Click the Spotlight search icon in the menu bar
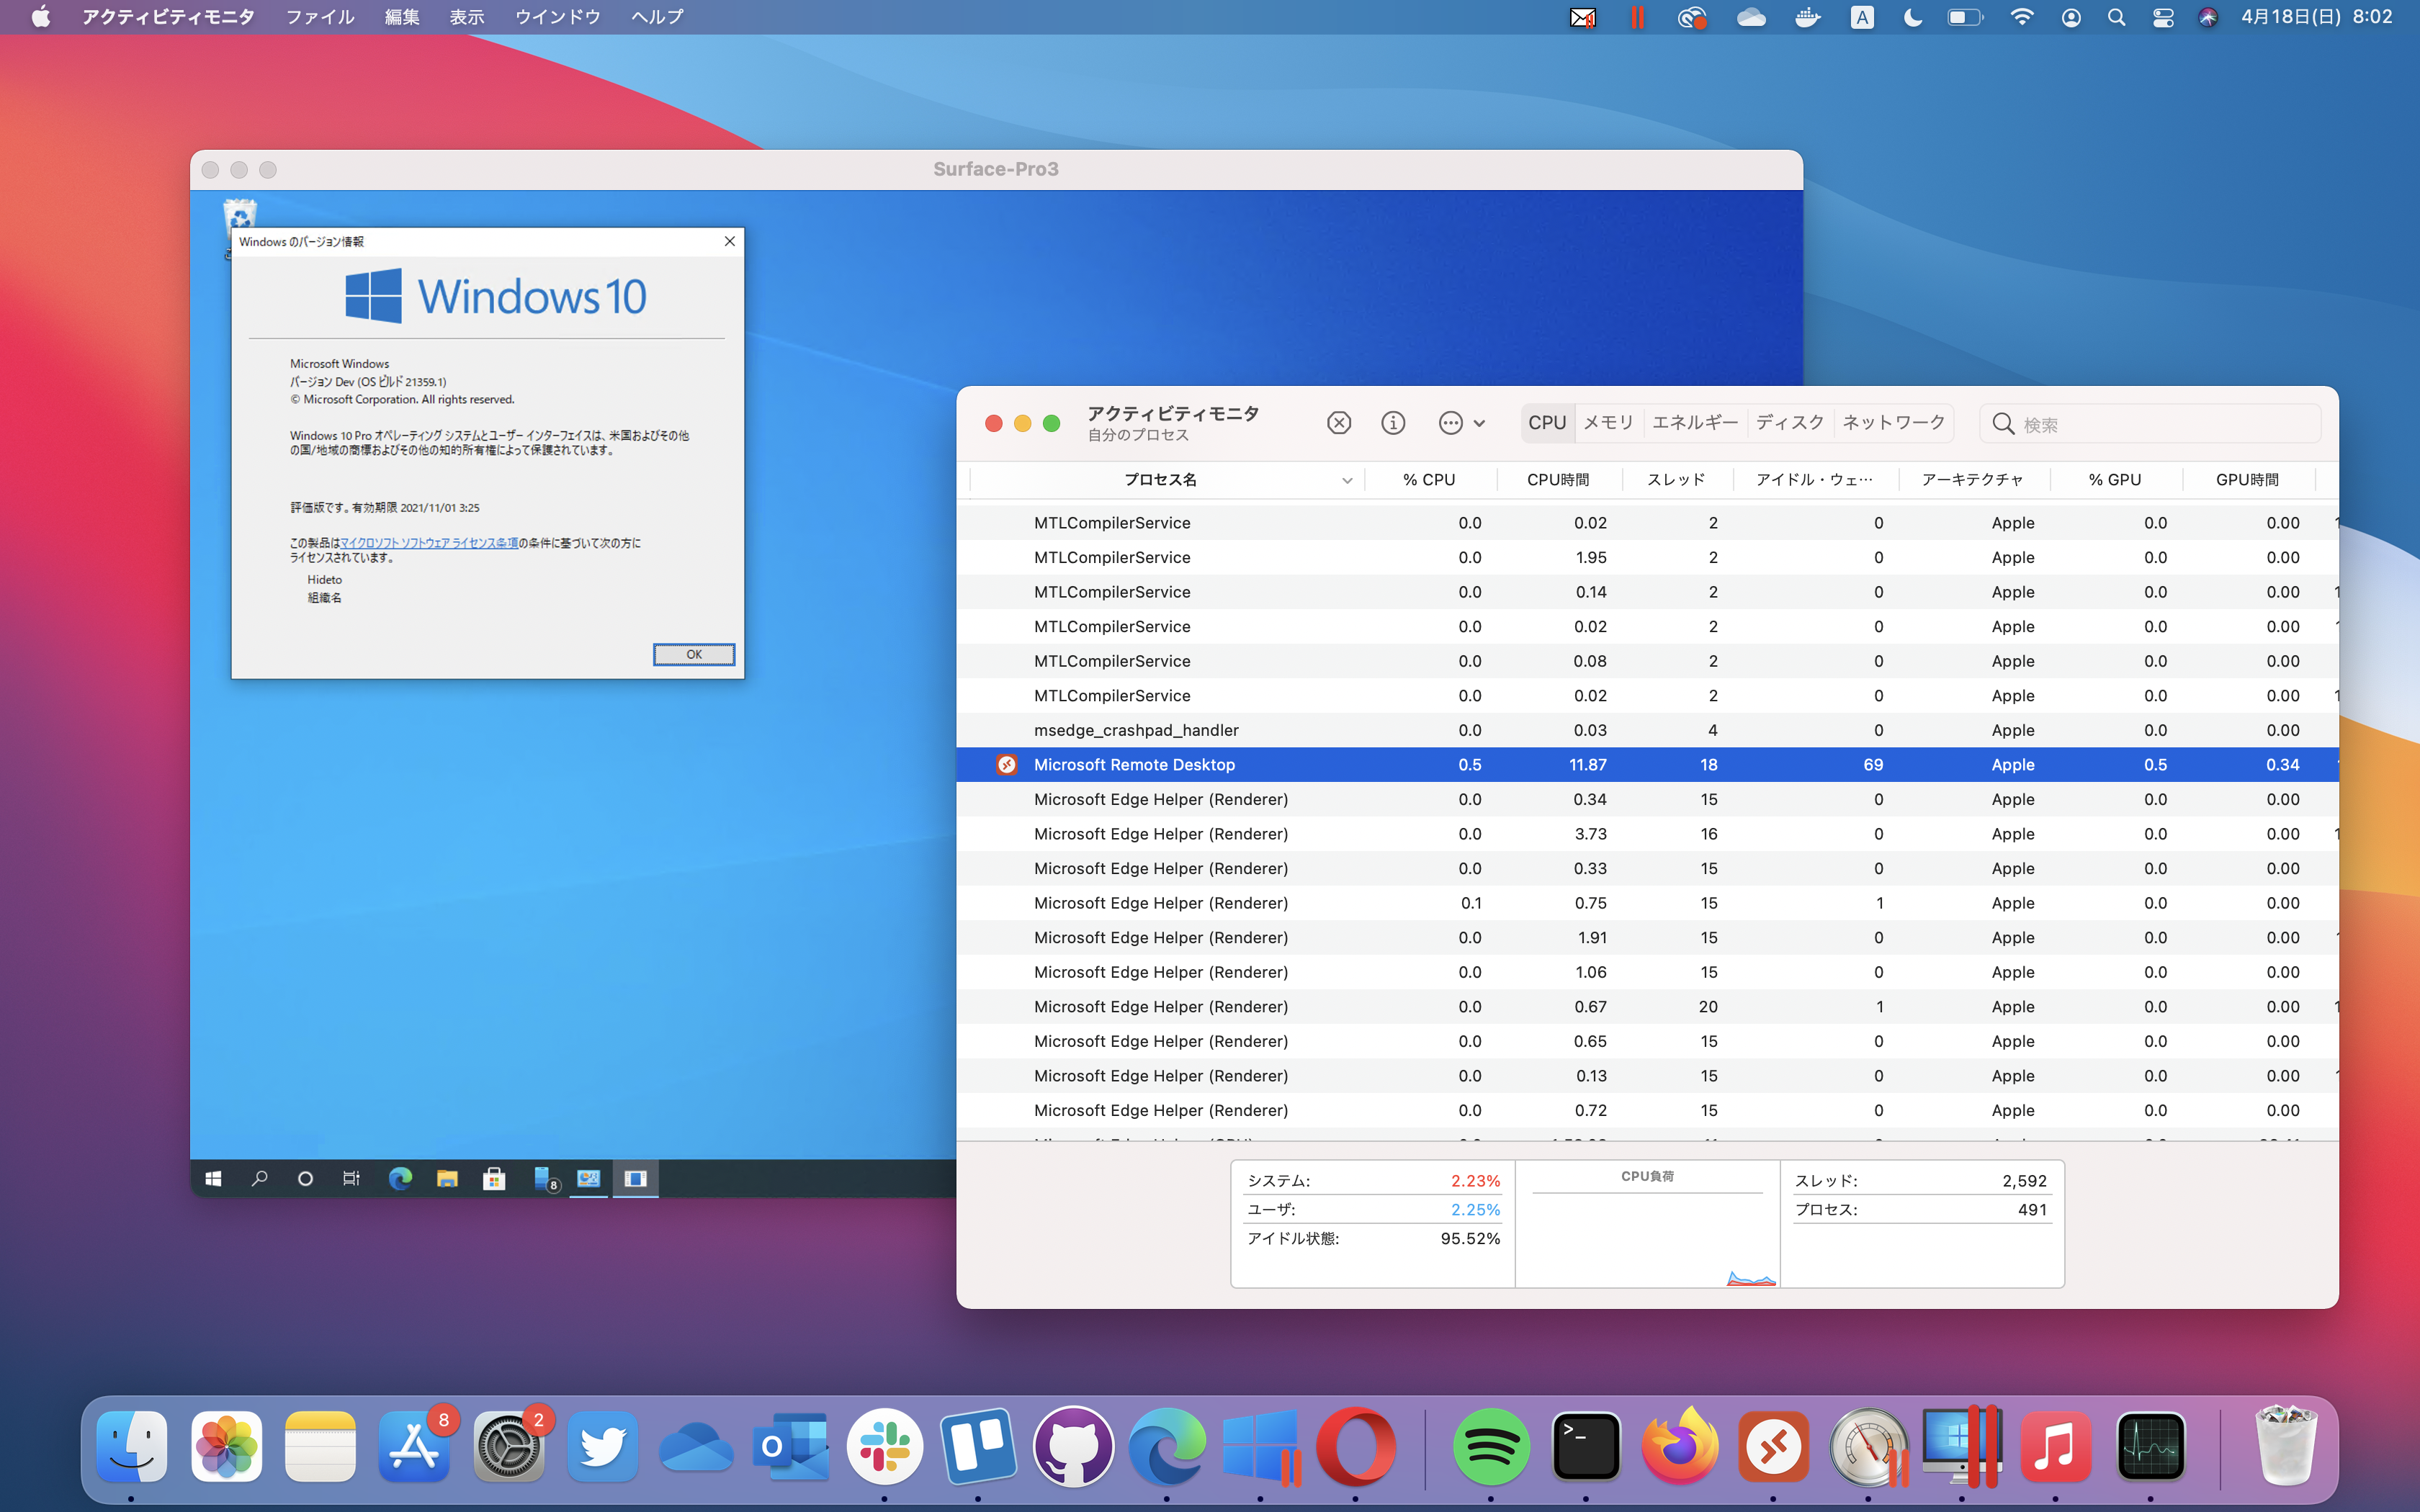 2117,17
